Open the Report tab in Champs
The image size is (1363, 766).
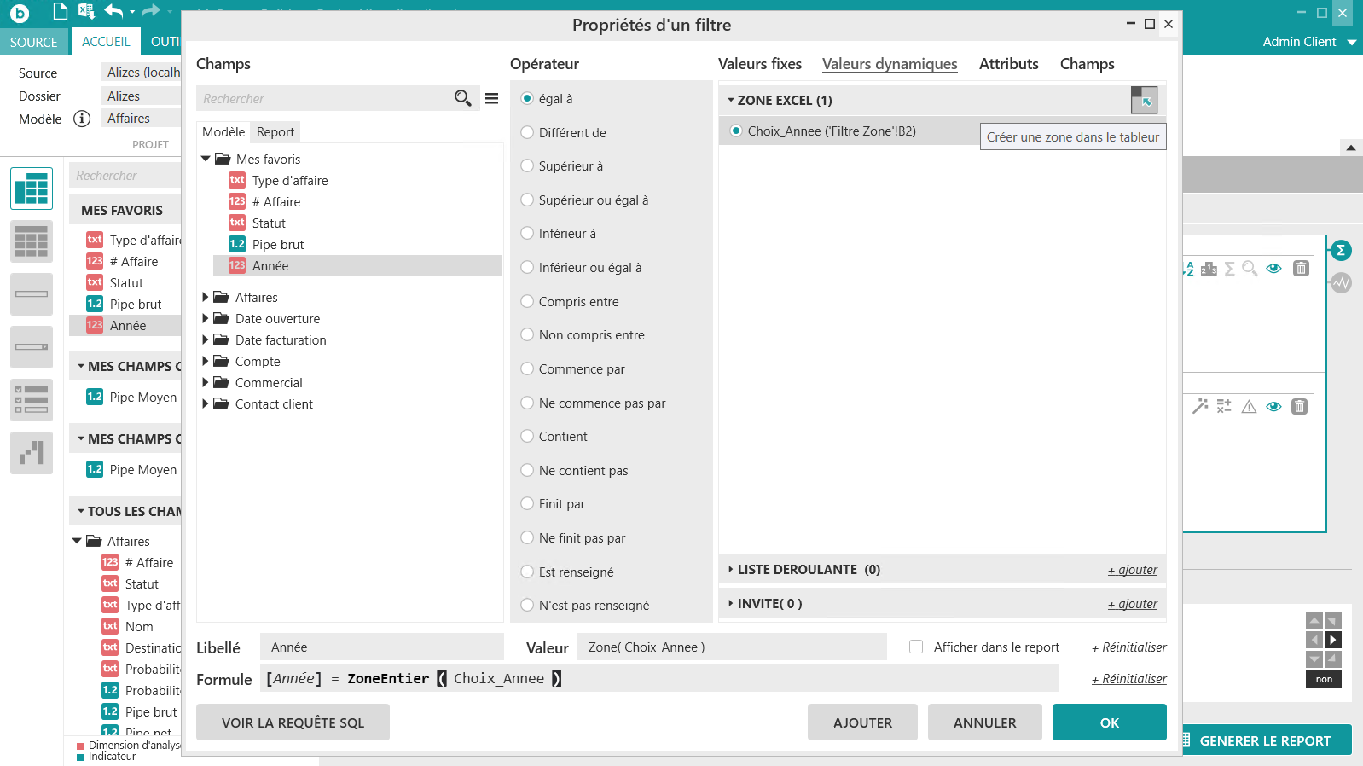pos(275,131)
